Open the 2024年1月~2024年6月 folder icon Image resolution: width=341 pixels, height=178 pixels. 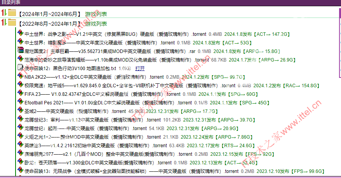coord(12,12)
